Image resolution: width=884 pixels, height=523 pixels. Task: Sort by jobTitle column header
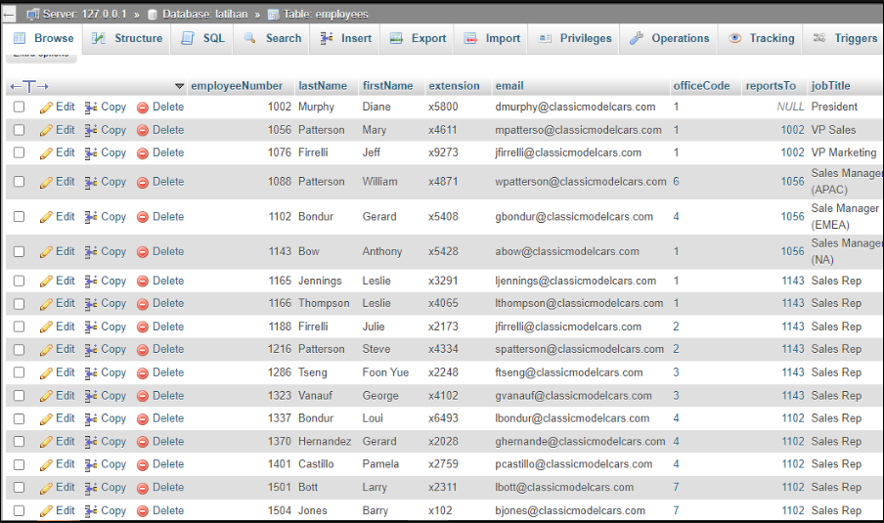[830, 86]
